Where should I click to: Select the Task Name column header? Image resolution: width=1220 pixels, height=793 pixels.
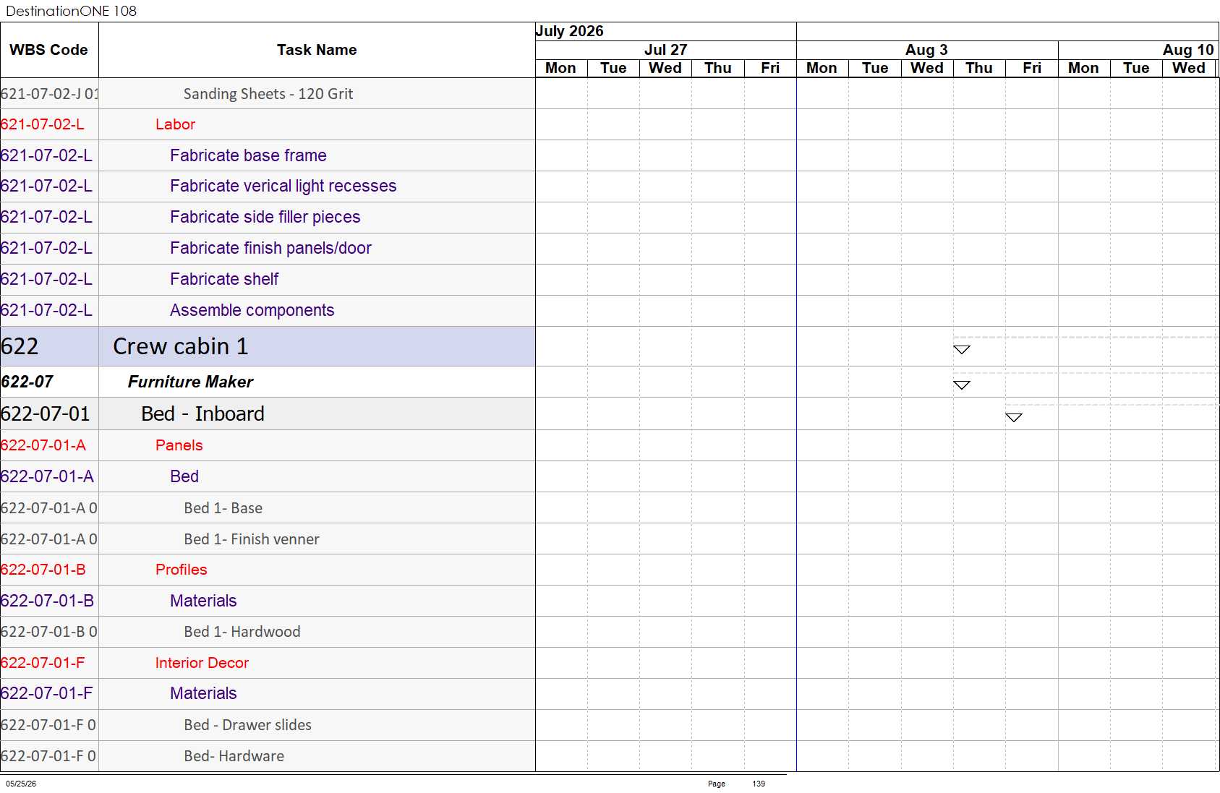(x=317, y=50)
